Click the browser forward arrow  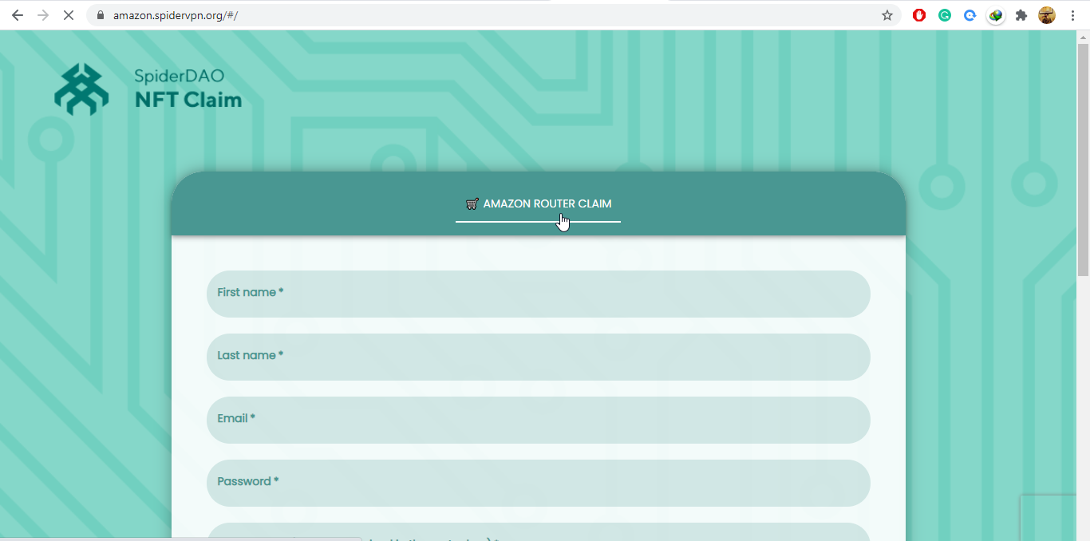(42, 15)
